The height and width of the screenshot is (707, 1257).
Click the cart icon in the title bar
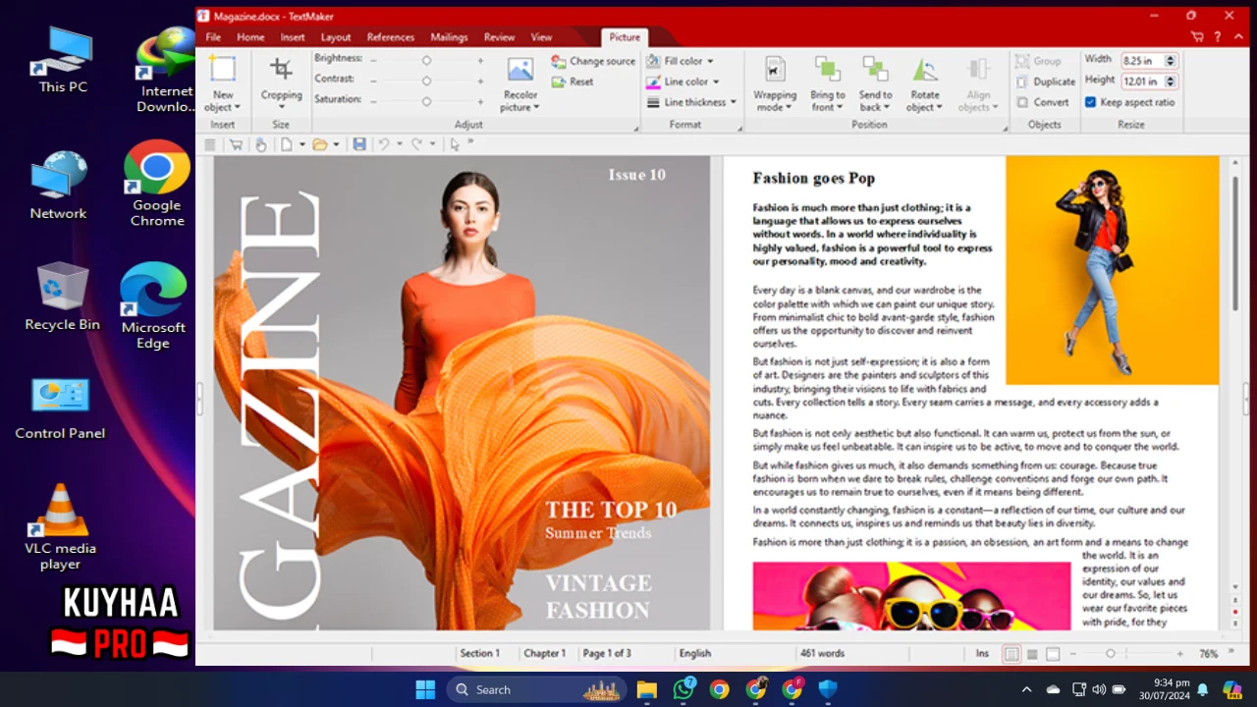tap(1196, 36)
